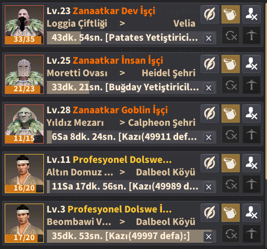Dismiss the Zanaatkar Goblin İşçi worker
This screenshot has width=267, height=249.
tap(251, 113)
